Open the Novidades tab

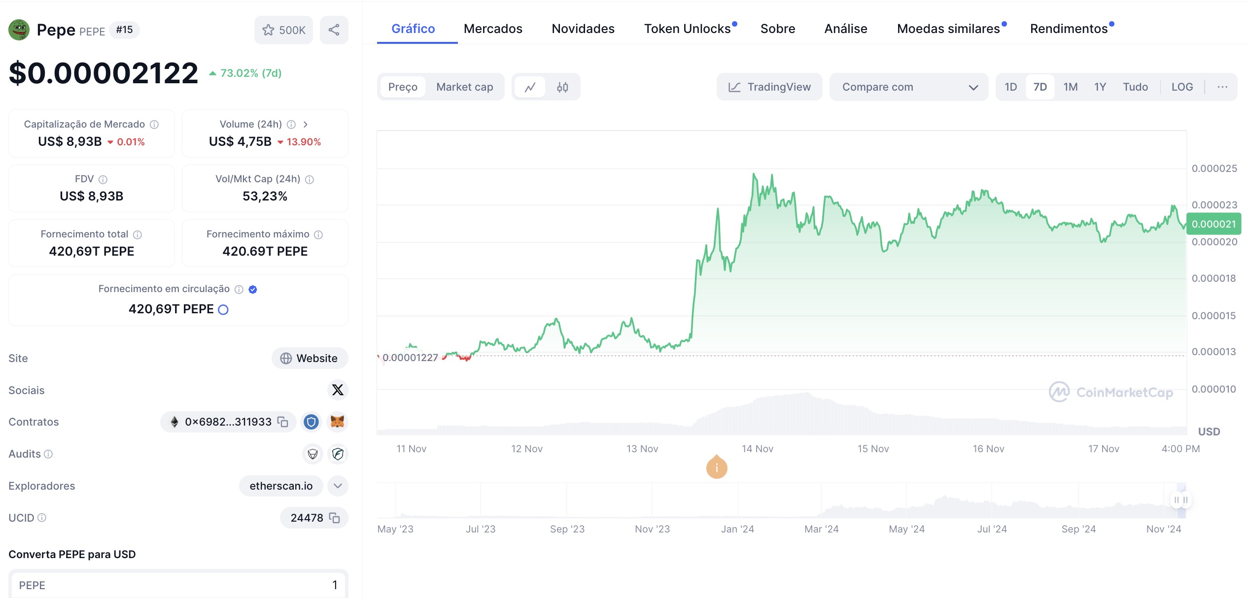pyautogui.click(x=583, y=29)
